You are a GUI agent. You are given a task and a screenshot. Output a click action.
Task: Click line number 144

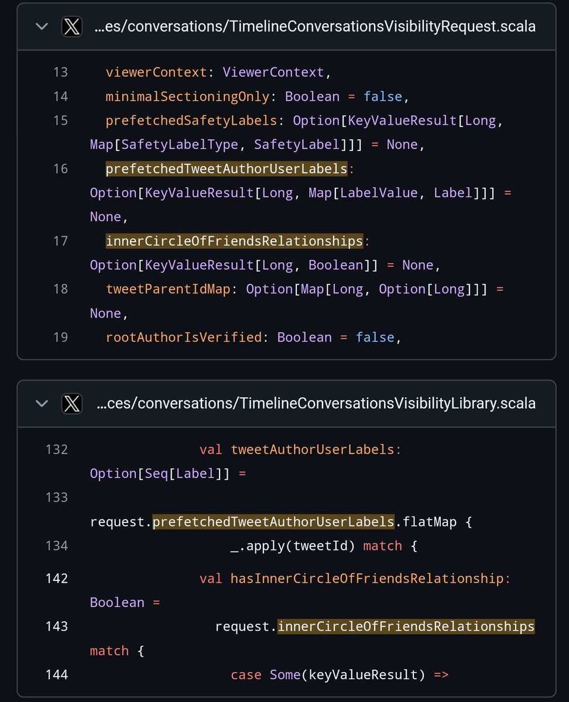coord(57,675)
